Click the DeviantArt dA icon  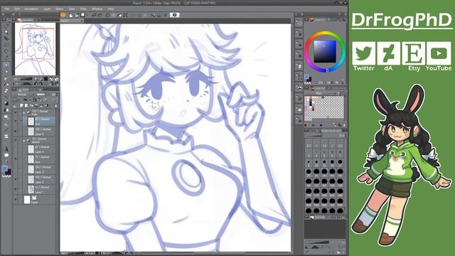(389, 53)
